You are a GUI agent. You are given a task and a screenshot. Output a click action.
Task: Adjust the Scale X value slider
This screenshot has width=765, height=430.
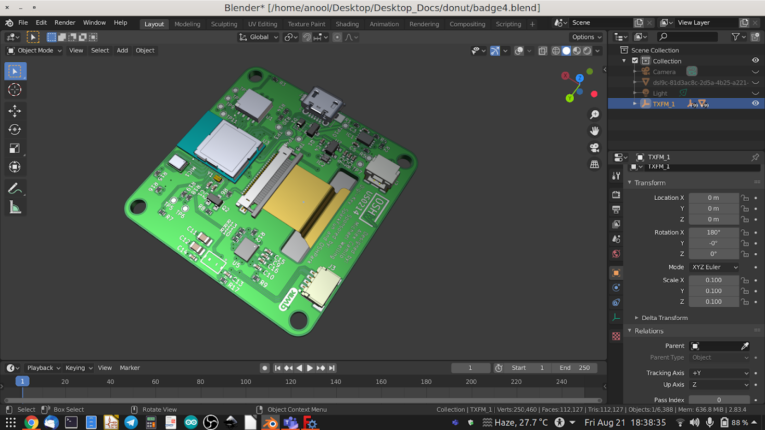pos(713,280)
